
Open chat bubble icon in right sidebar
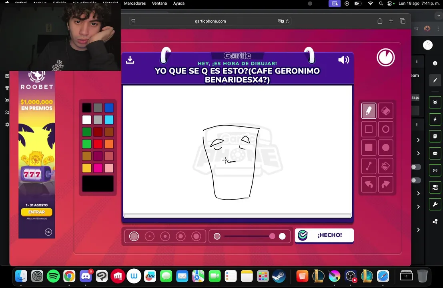[435, 153]
